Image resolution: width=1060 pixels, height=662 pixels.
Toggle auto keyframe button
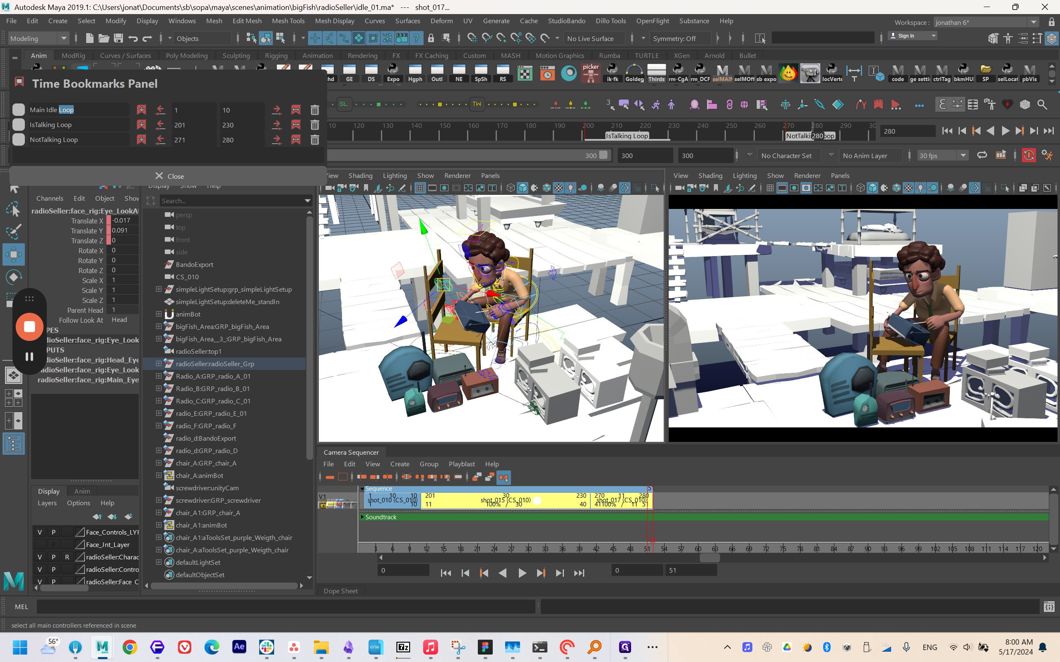tap(1029, 156)
